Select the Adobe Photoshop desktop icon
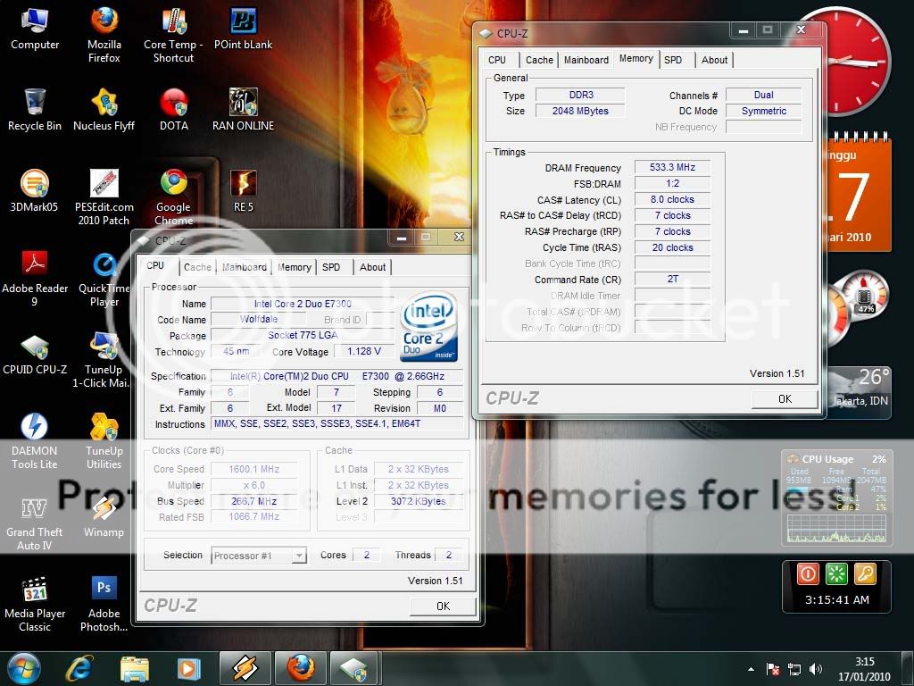Image resolution: width=914 pixels, height=686 pixels. (104, 604)
